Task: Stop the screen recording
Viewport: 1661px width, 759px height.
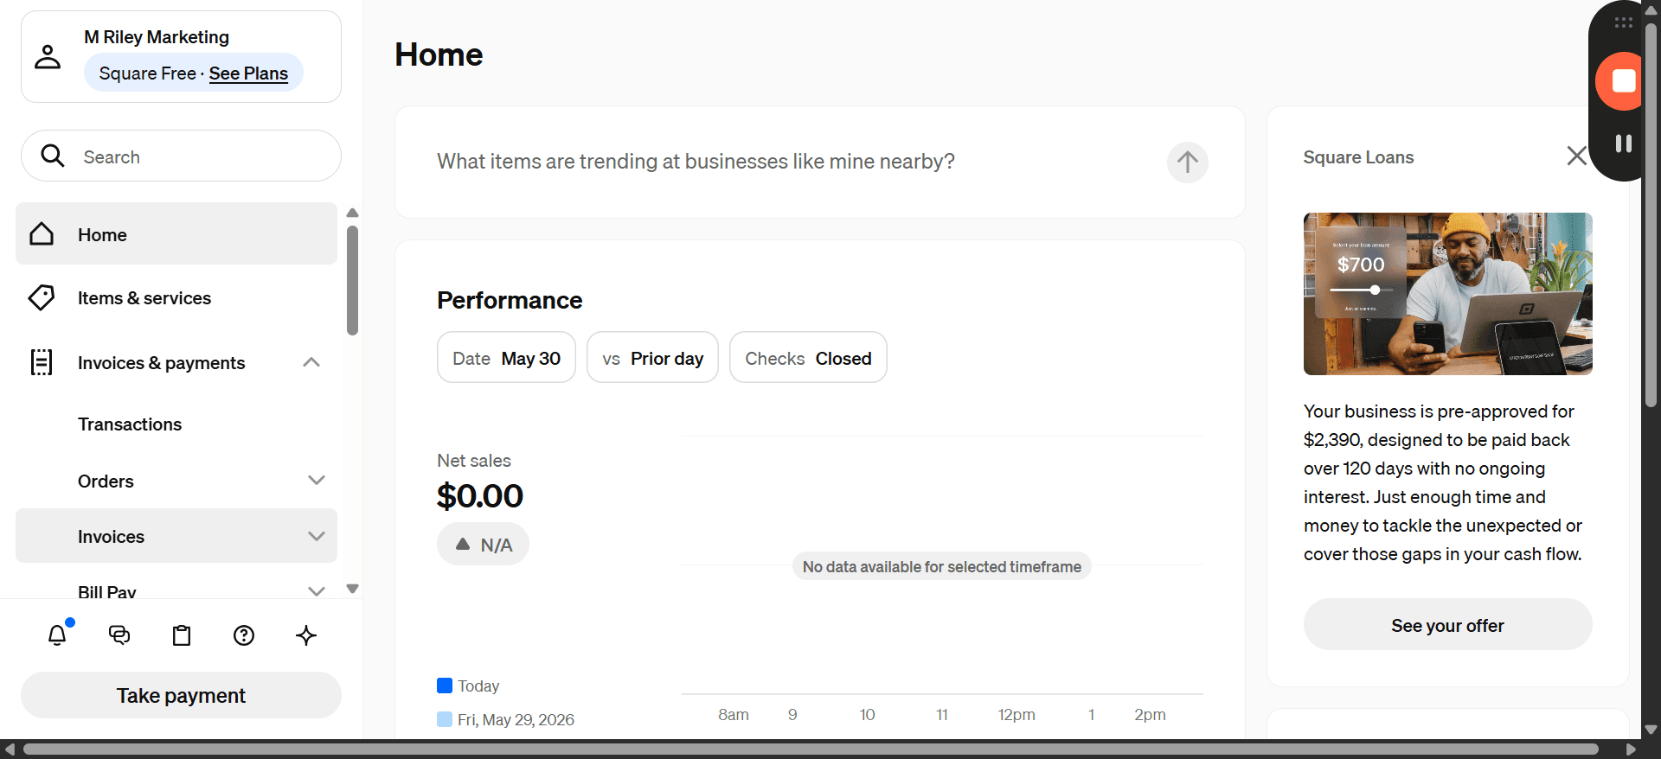Action: click(1622, 81)
